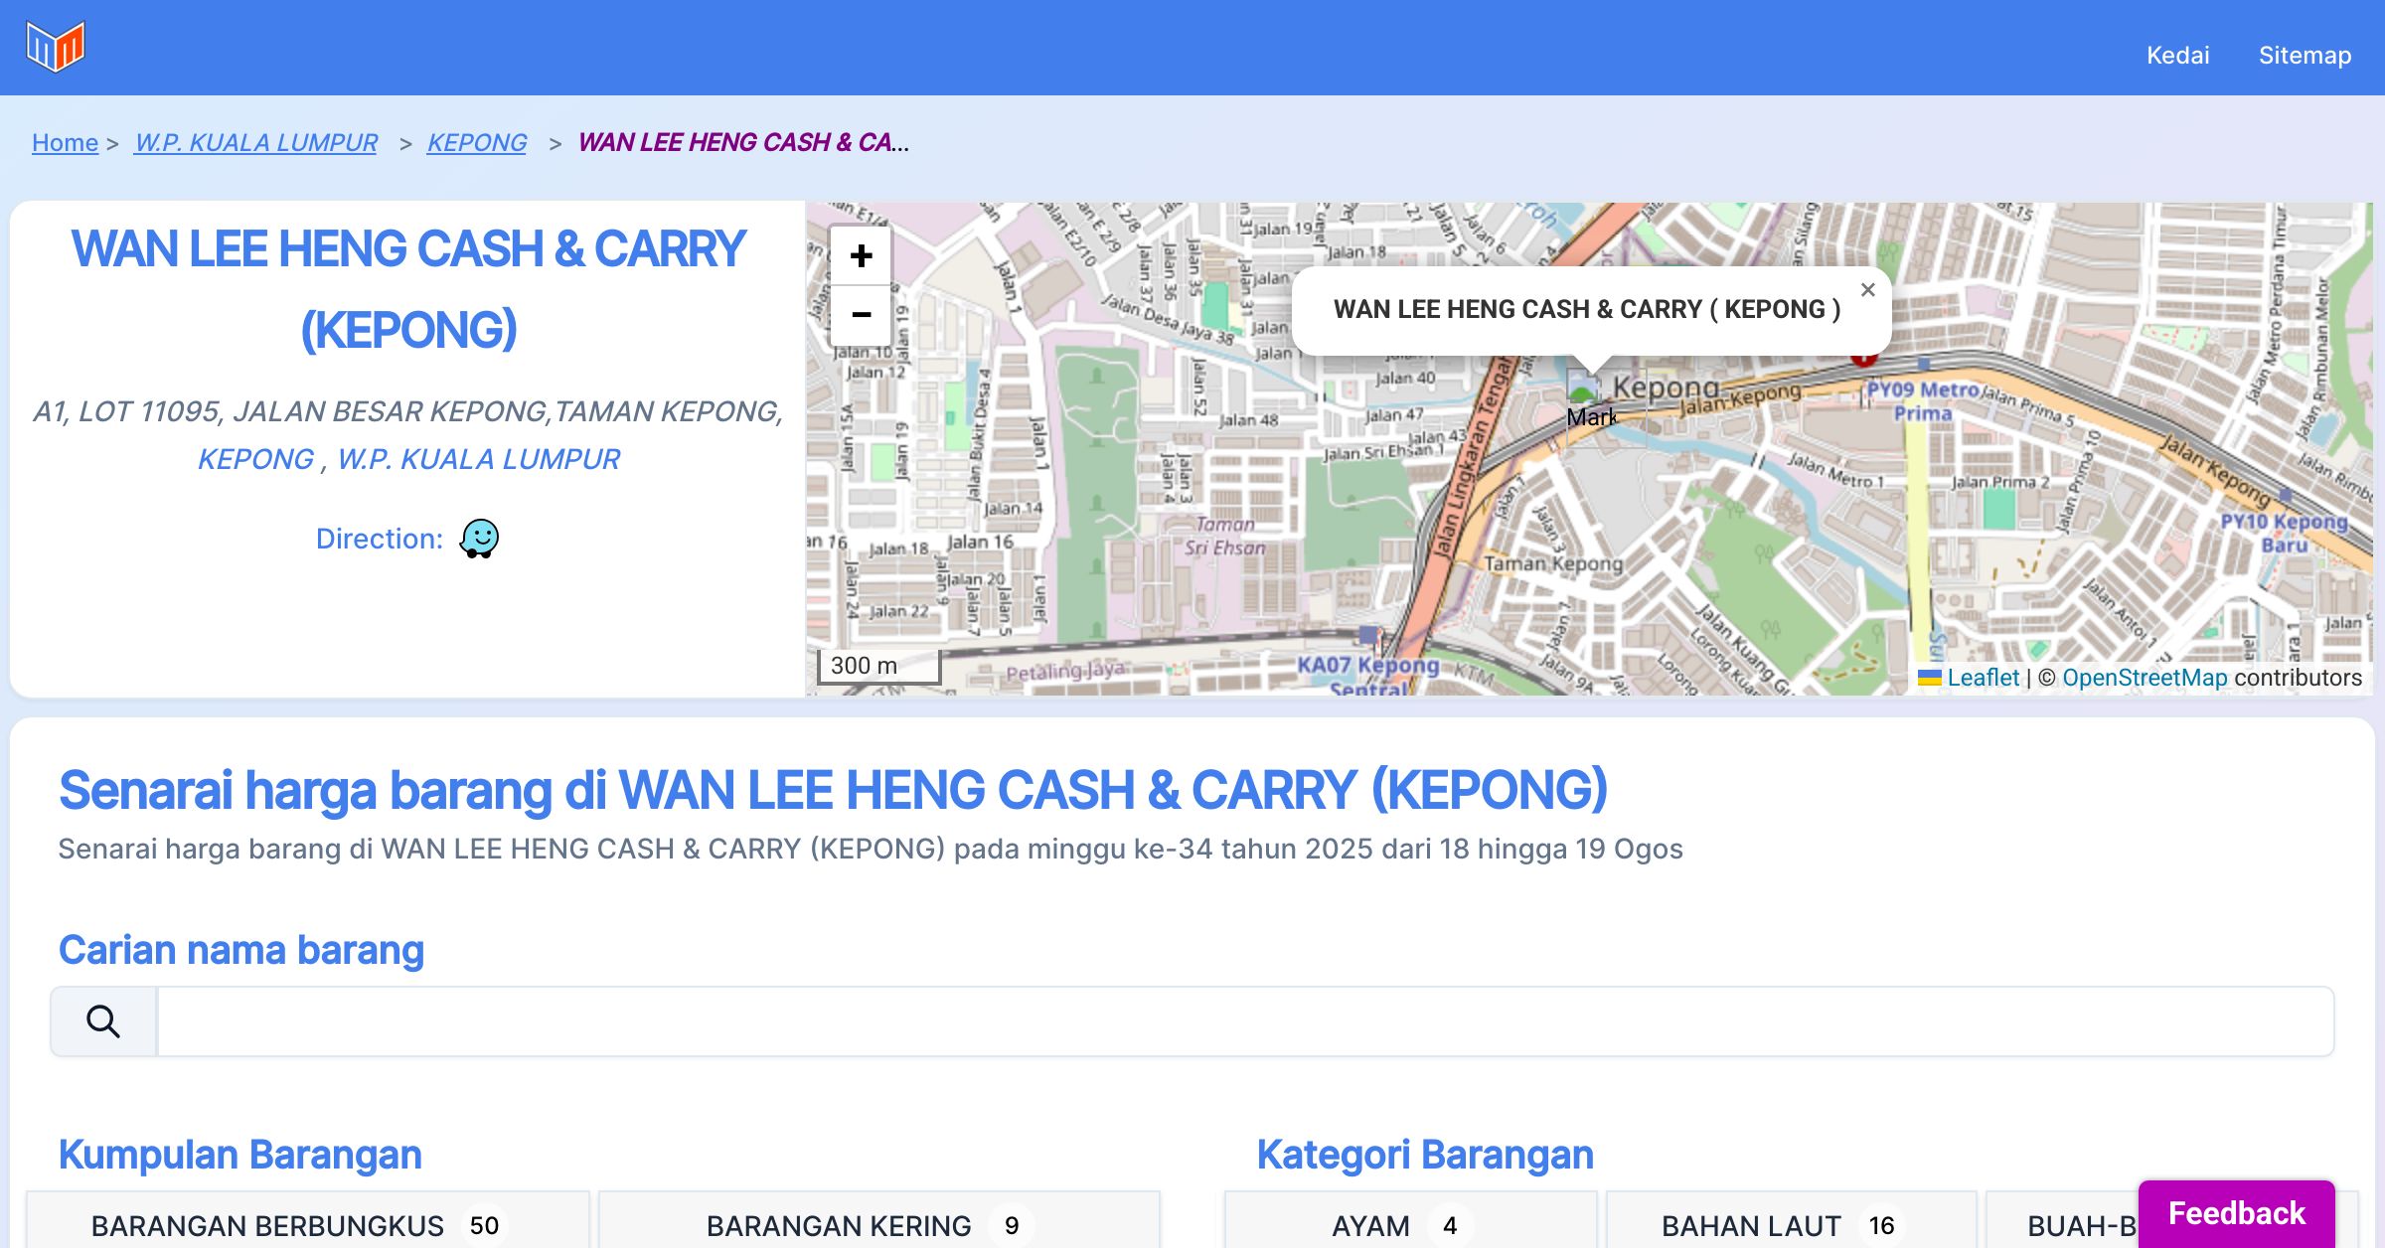Open Leaflet attribution link
Image resolution: width=2385 pixels, height=1248 pixels.
1983,678
